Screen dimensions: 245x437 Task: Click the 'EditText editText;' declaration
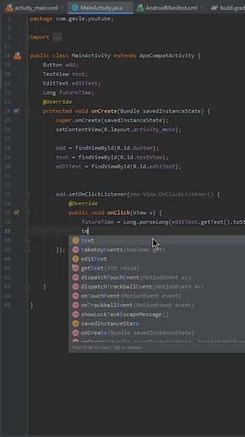[72, 83]
